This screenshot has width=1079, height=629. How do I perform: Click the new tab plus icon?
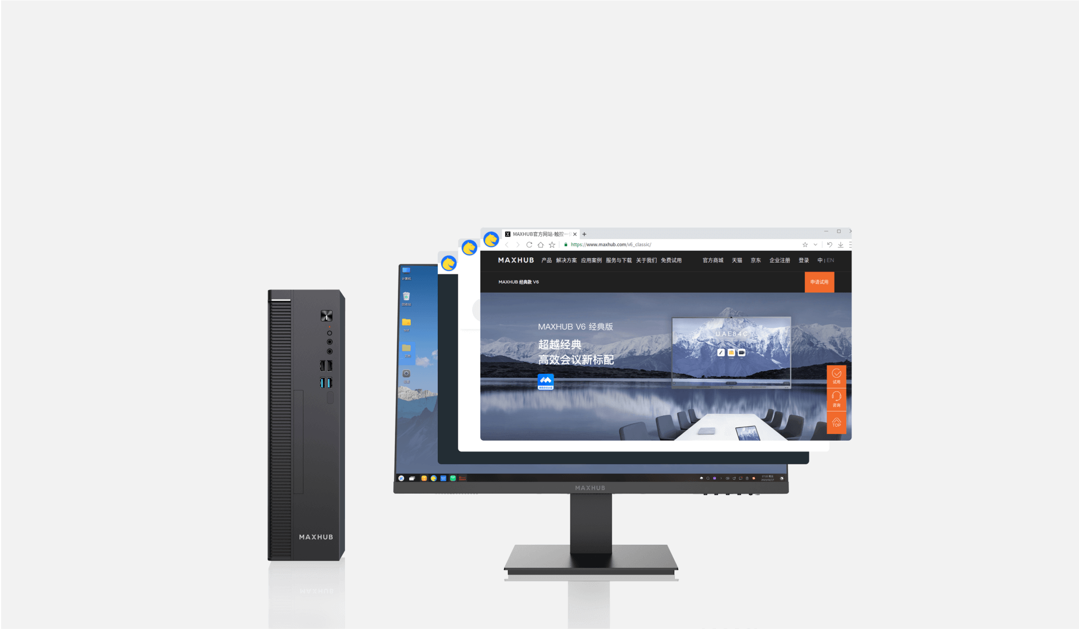[x=584, y=233]
